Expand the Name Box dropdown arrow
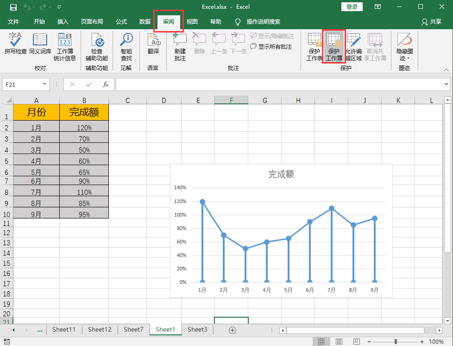This screenshot has height=346, width=453. coord(45,84)
